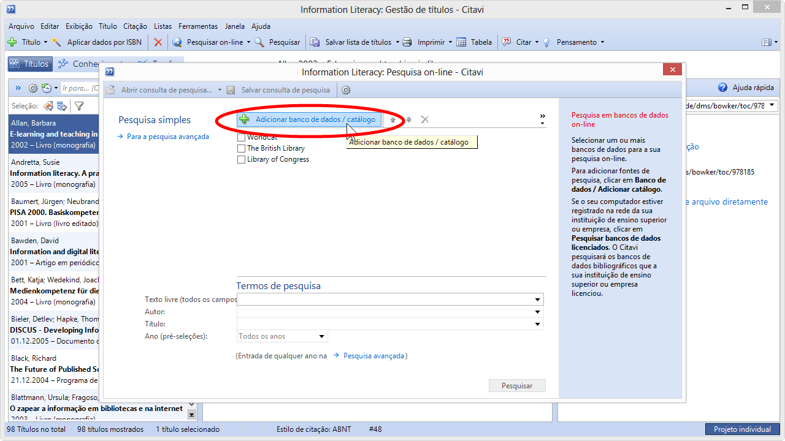Click the Salvar consulta de pesquisa disk icon
Screen dimensions: 785x441
231,90
